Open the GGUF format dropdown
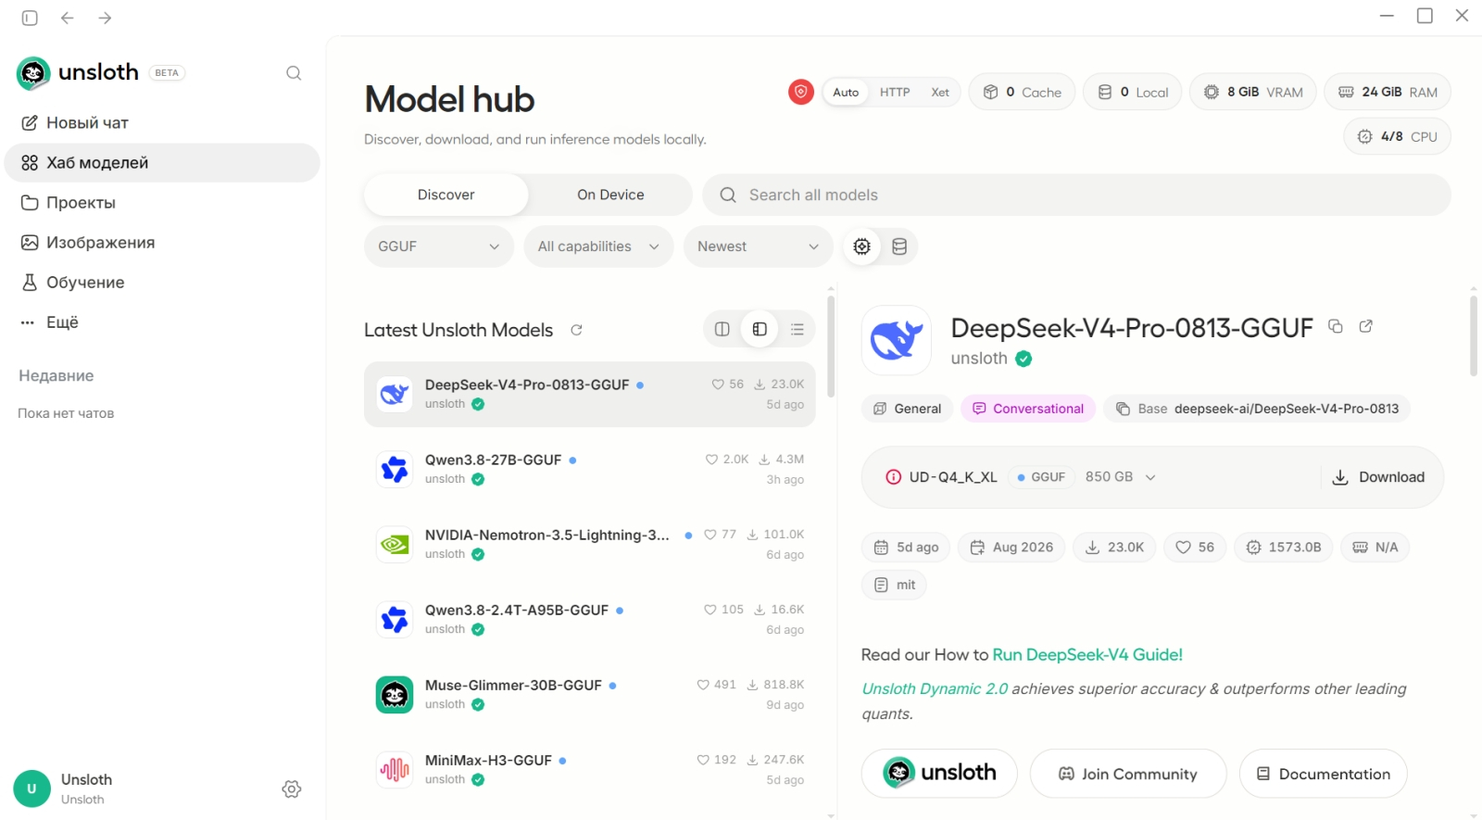This screenshot has width=1482, height=820. 439,246
